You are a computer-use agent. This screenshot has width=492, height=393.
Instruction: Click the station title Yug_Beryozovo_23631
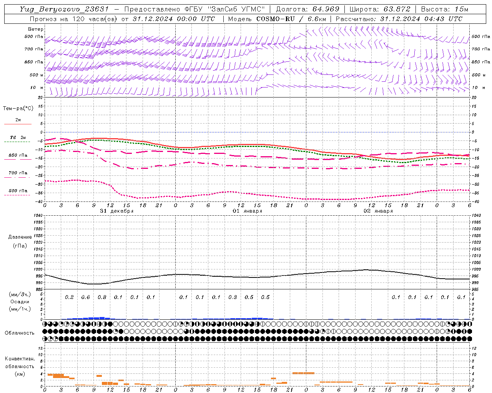tap(64, 9)
